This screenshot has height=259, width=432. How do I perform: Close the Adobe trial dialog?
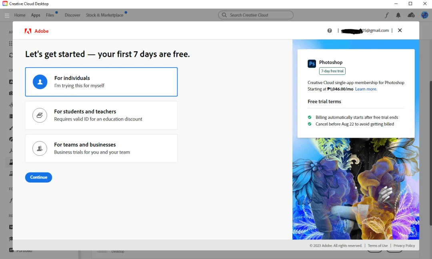400,30
